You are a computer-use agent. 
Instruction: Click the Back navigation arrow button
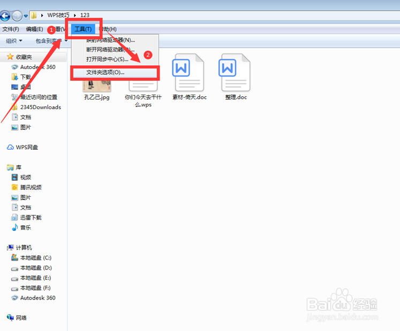5,16
